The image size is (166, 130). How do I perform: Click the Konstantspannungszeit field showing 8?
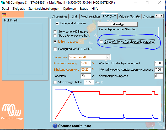158,76
